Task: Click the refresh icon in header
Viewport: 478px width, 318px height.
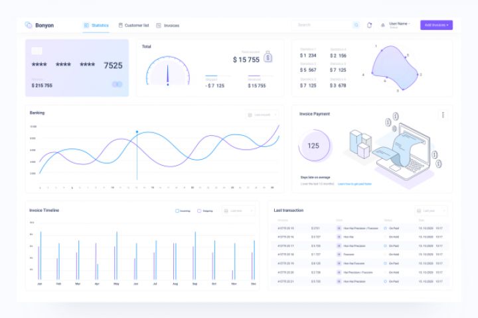Action: click(369, 25)
